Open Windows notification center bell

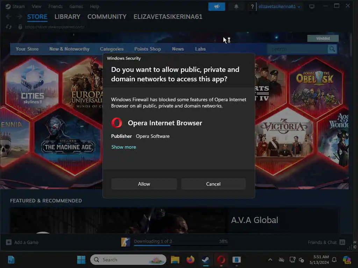334,260
